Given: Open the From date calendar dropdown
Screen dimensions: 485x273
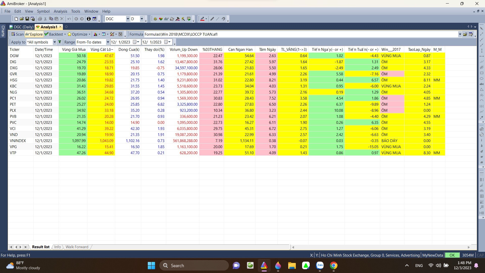Looking at the screenshot, I should tap(136, 42).
